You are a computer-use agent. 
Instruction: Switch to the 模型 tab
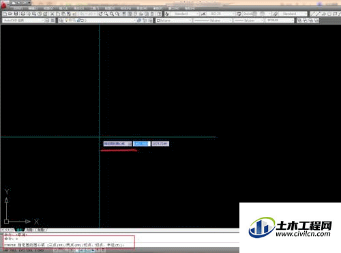pyautogui.click(x=20, y=230)
